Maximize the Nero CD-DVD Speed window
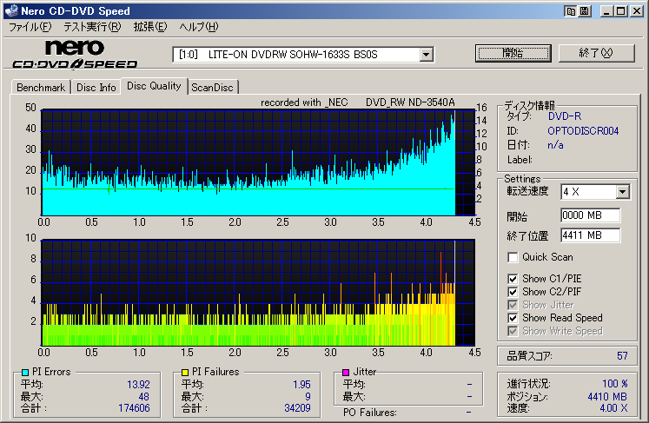Screen dimensions: 649x423 (x=621, y=11)
